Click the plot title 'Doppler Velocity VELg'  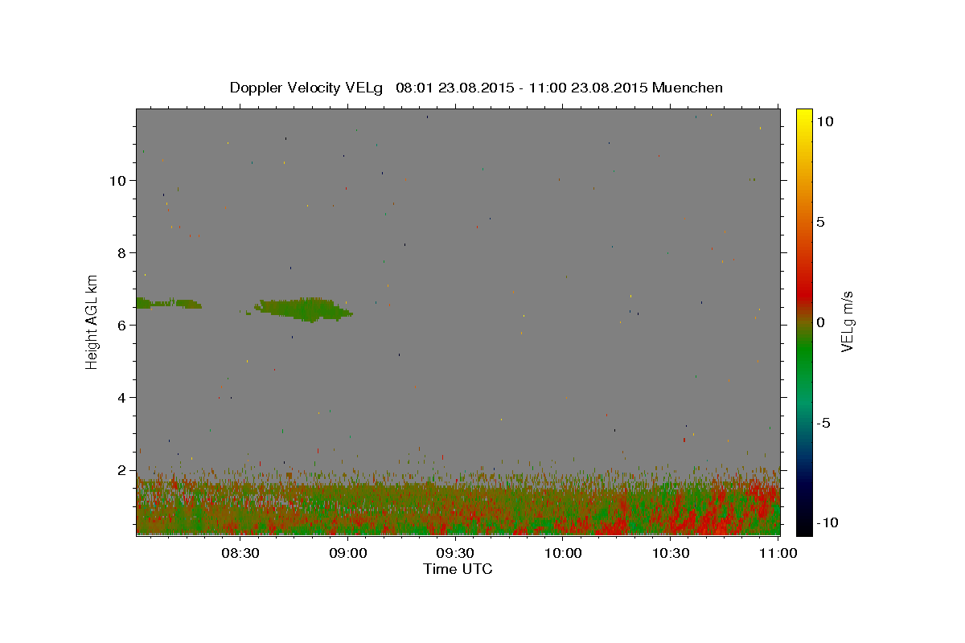tap(307, 88)
